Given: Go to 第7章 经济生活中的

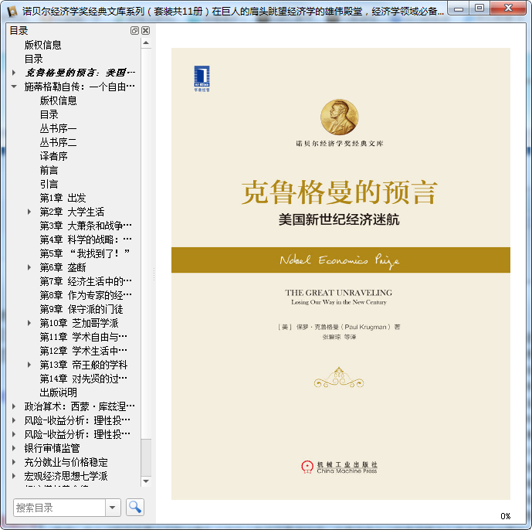Looking at the screenshot, I should 86,281.
